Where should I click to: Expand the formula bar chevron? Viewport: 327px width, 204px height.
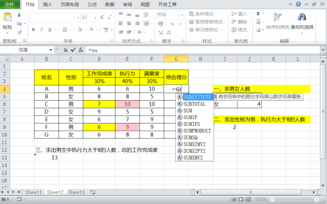tap(323, 50)
